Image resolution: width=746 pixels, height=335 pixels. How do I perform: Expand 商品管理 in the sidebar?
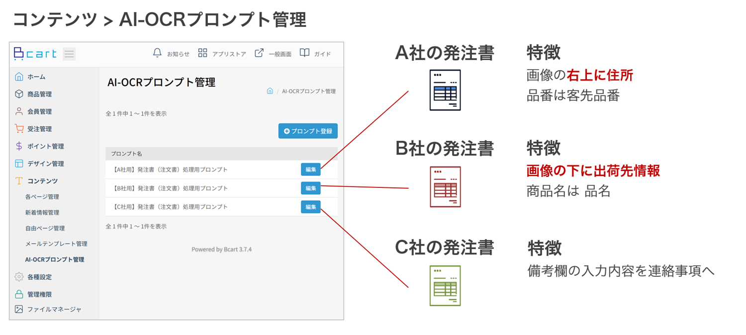(39, 94)
